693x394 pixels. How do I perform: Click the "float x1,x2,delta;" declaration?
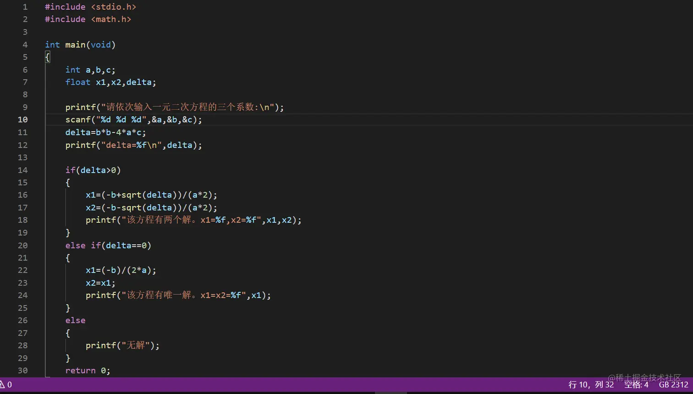[110, 82]
